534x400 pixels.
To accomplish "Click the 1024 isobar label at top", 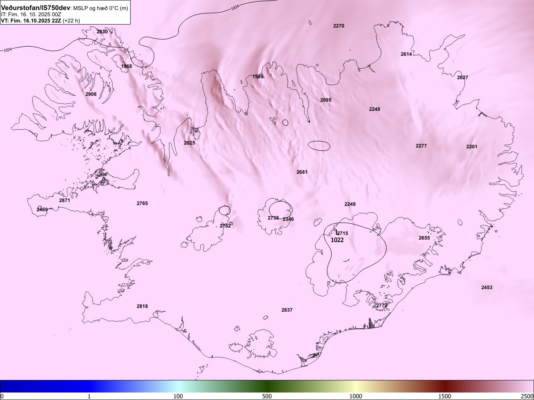I will (235, 8).
